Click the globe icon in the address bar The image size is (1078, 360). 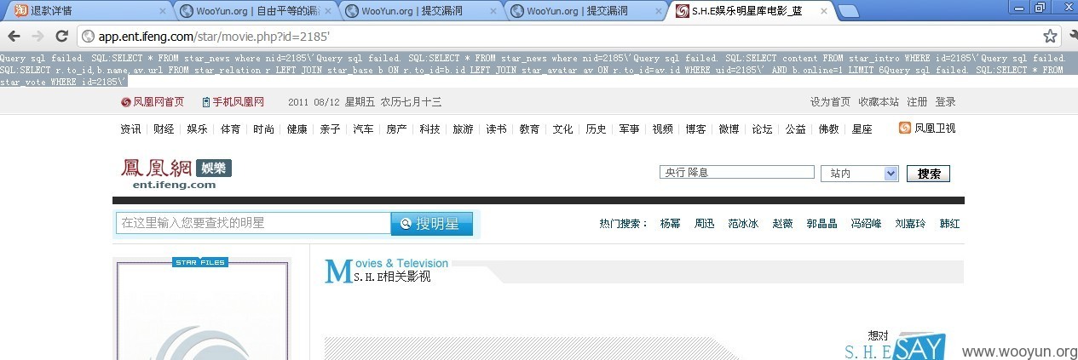point(89,37)
